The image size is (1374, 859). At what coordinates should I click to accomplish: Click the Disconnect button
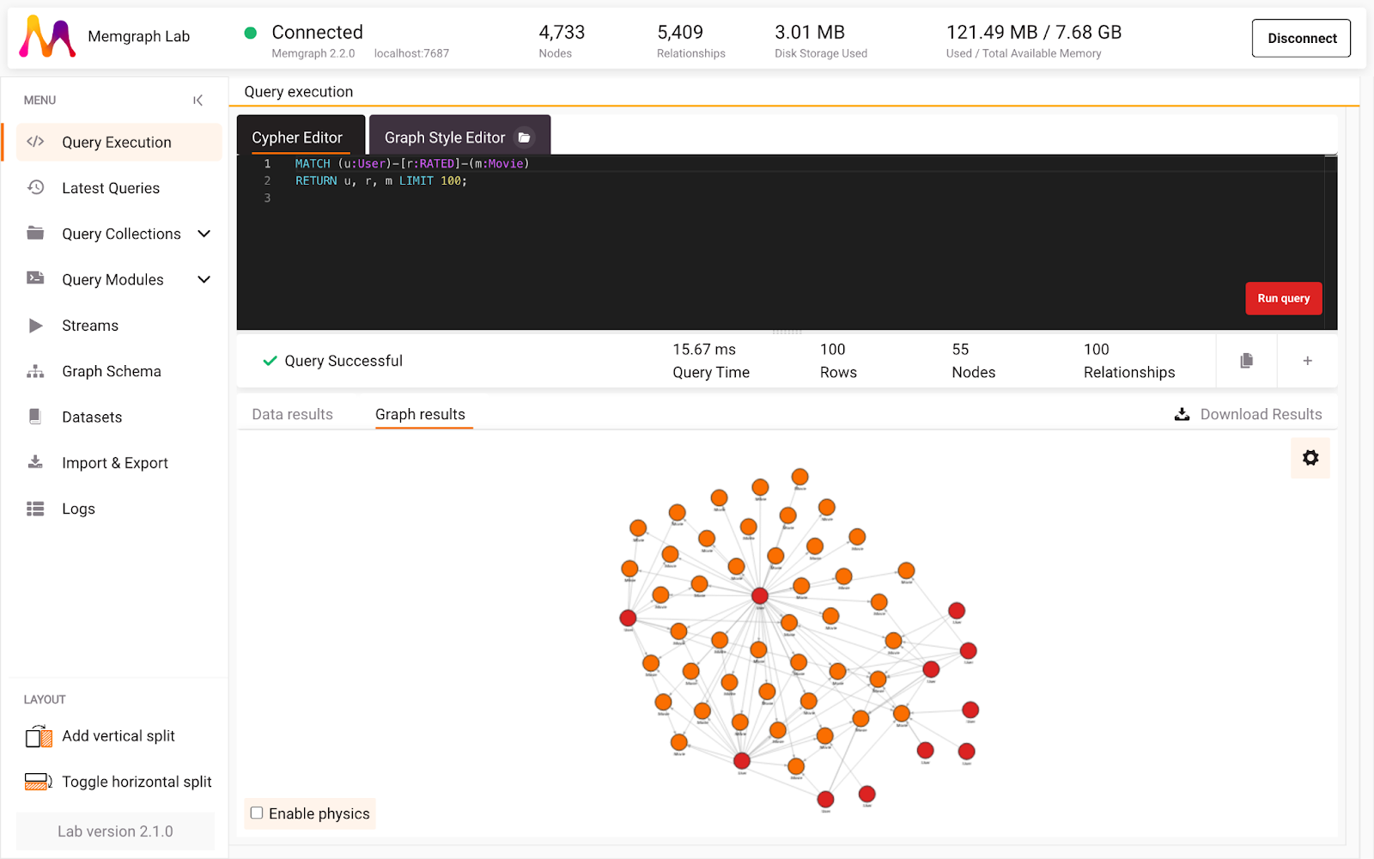[1301, 38]
